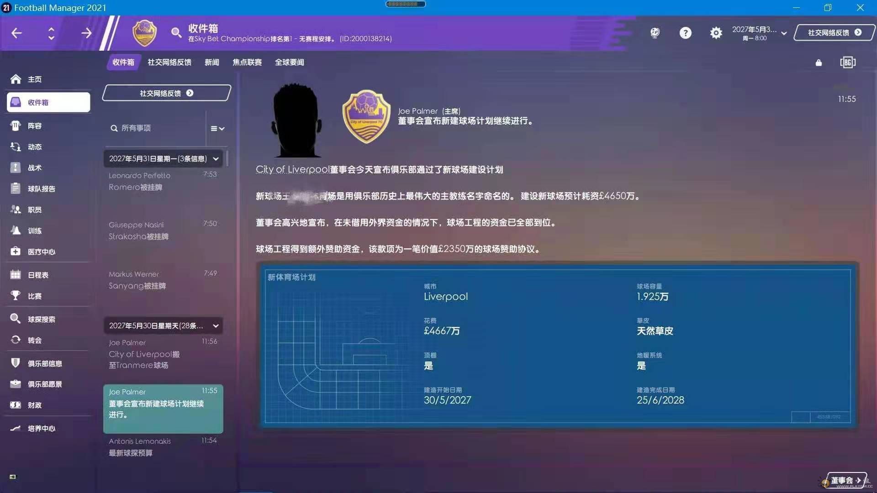Click the 社交网络反馈 button above the inbox list
877x493 pixels.
point(166,93)
